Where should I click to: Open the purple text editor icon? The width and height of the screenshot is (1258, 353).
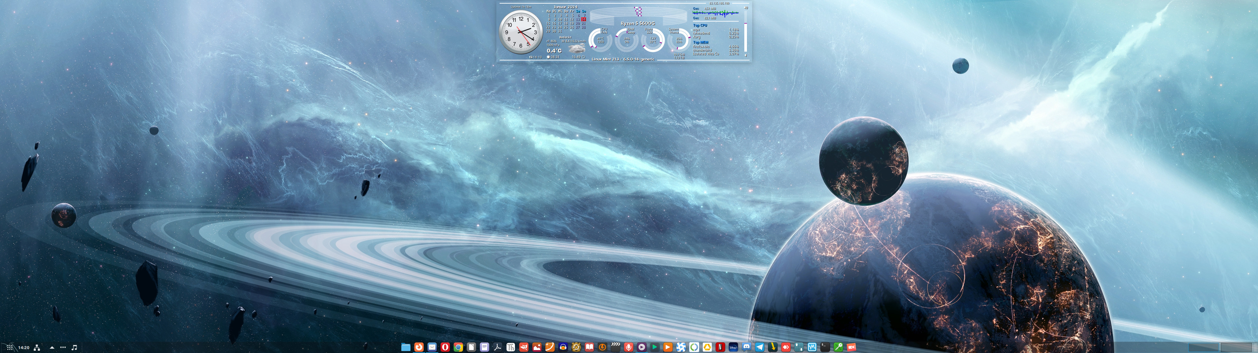click(x=485, y=347)
